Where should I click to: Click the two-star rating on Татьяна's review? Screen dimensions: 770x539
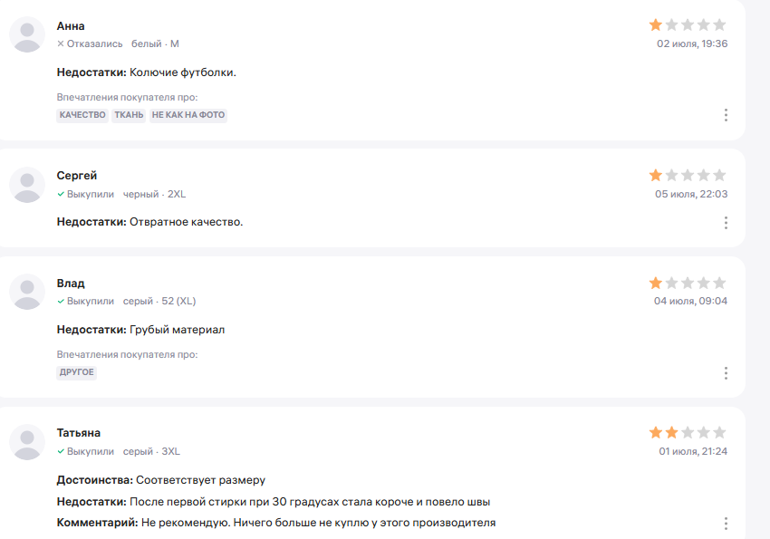[x=688, y=432]
